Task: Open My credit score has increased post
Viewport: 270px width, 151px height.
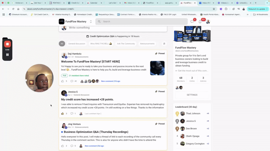Action: [87, 99]
